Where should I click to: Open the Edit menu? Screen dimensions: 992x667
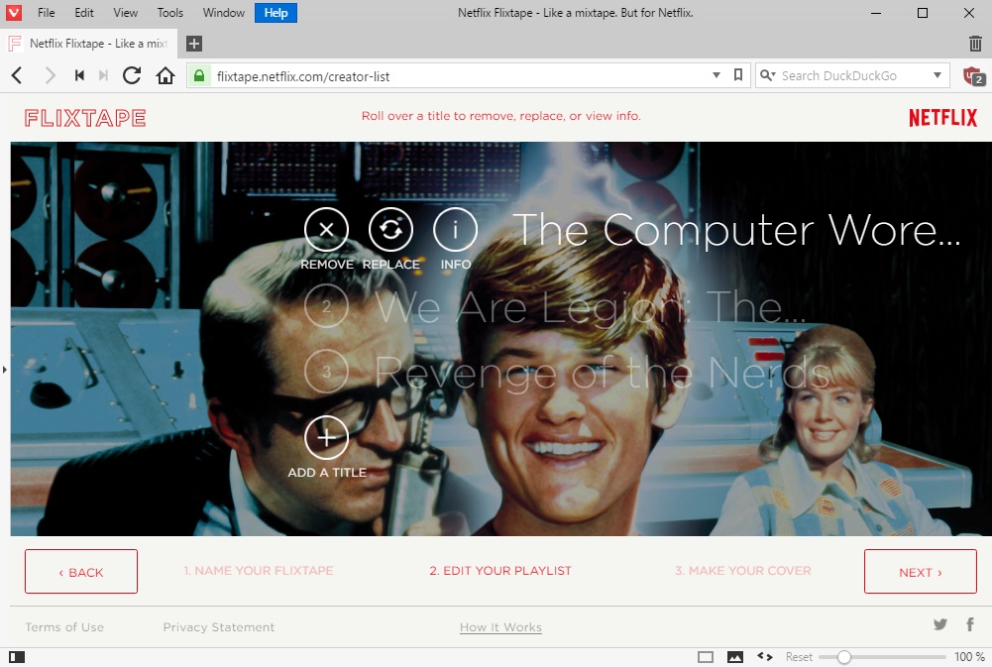click(83, 13)
